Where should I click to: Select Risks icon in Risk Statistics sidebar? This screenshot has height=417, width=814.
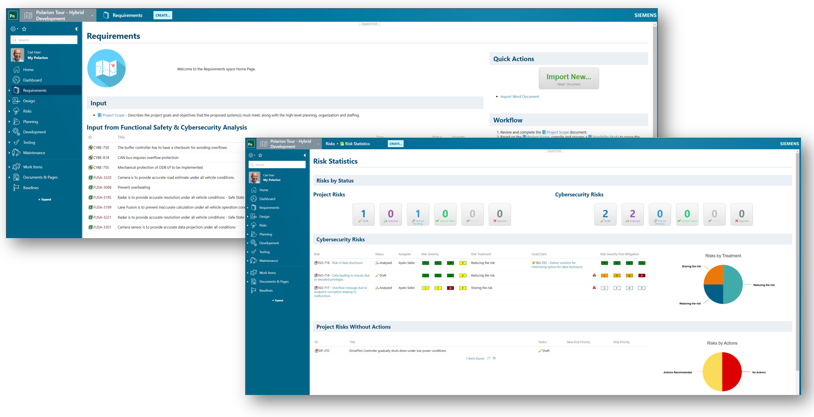point(254,225)
